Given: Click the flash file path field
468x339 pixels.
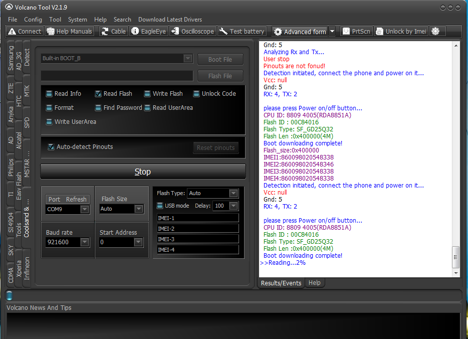Looking at the screenshot, I should coord(117,76).
